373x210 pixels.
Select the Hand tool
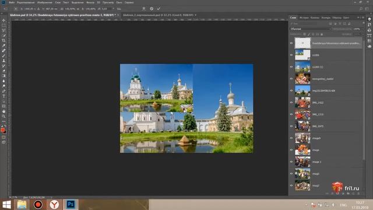tap(3, 111)
